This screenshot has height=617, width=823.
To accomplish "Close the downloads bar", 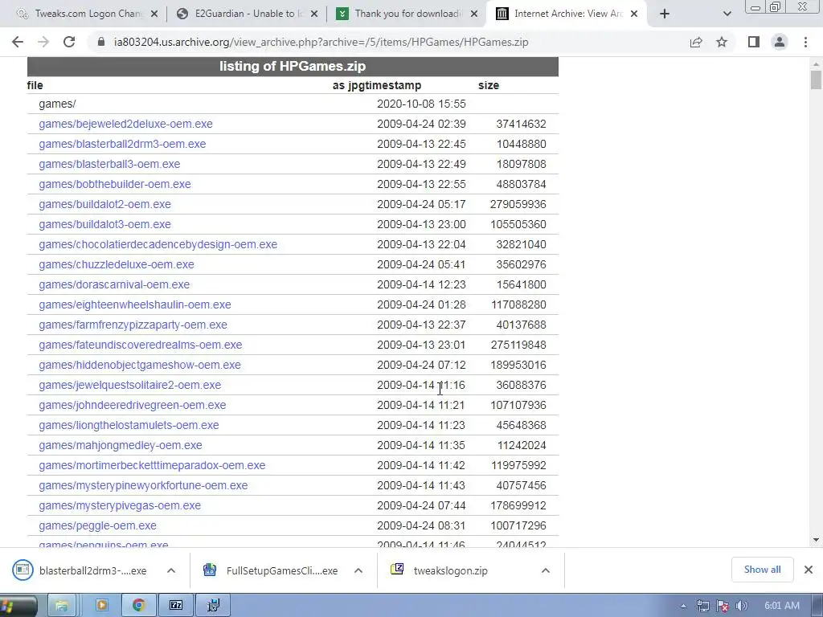I will tap(809, 570).
